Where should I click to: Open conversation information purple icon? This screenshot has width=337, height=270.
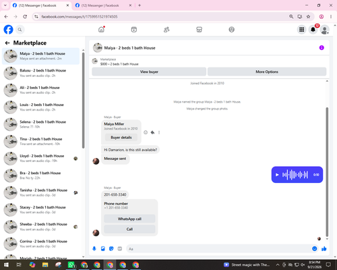(321, 48)
